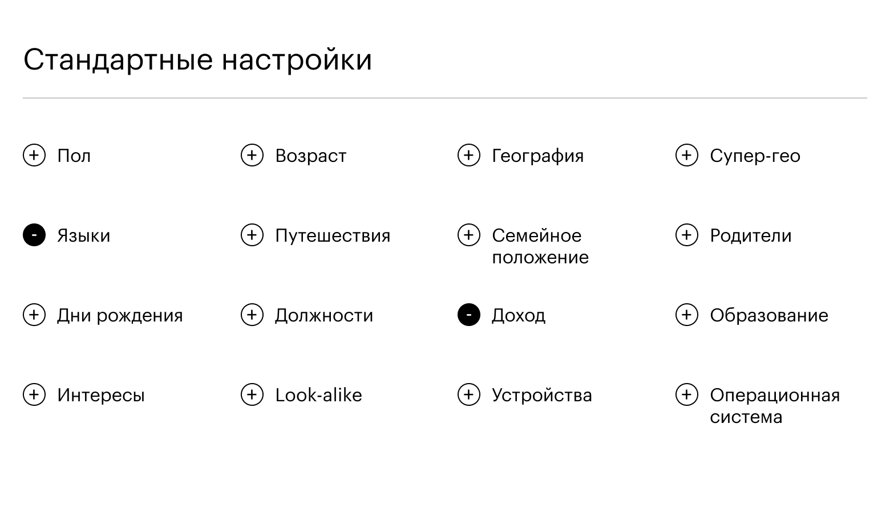Click the plus icon next to Пол
Image resolution: width=890 pixels, height=513 pixels.
tap(34, 155)
